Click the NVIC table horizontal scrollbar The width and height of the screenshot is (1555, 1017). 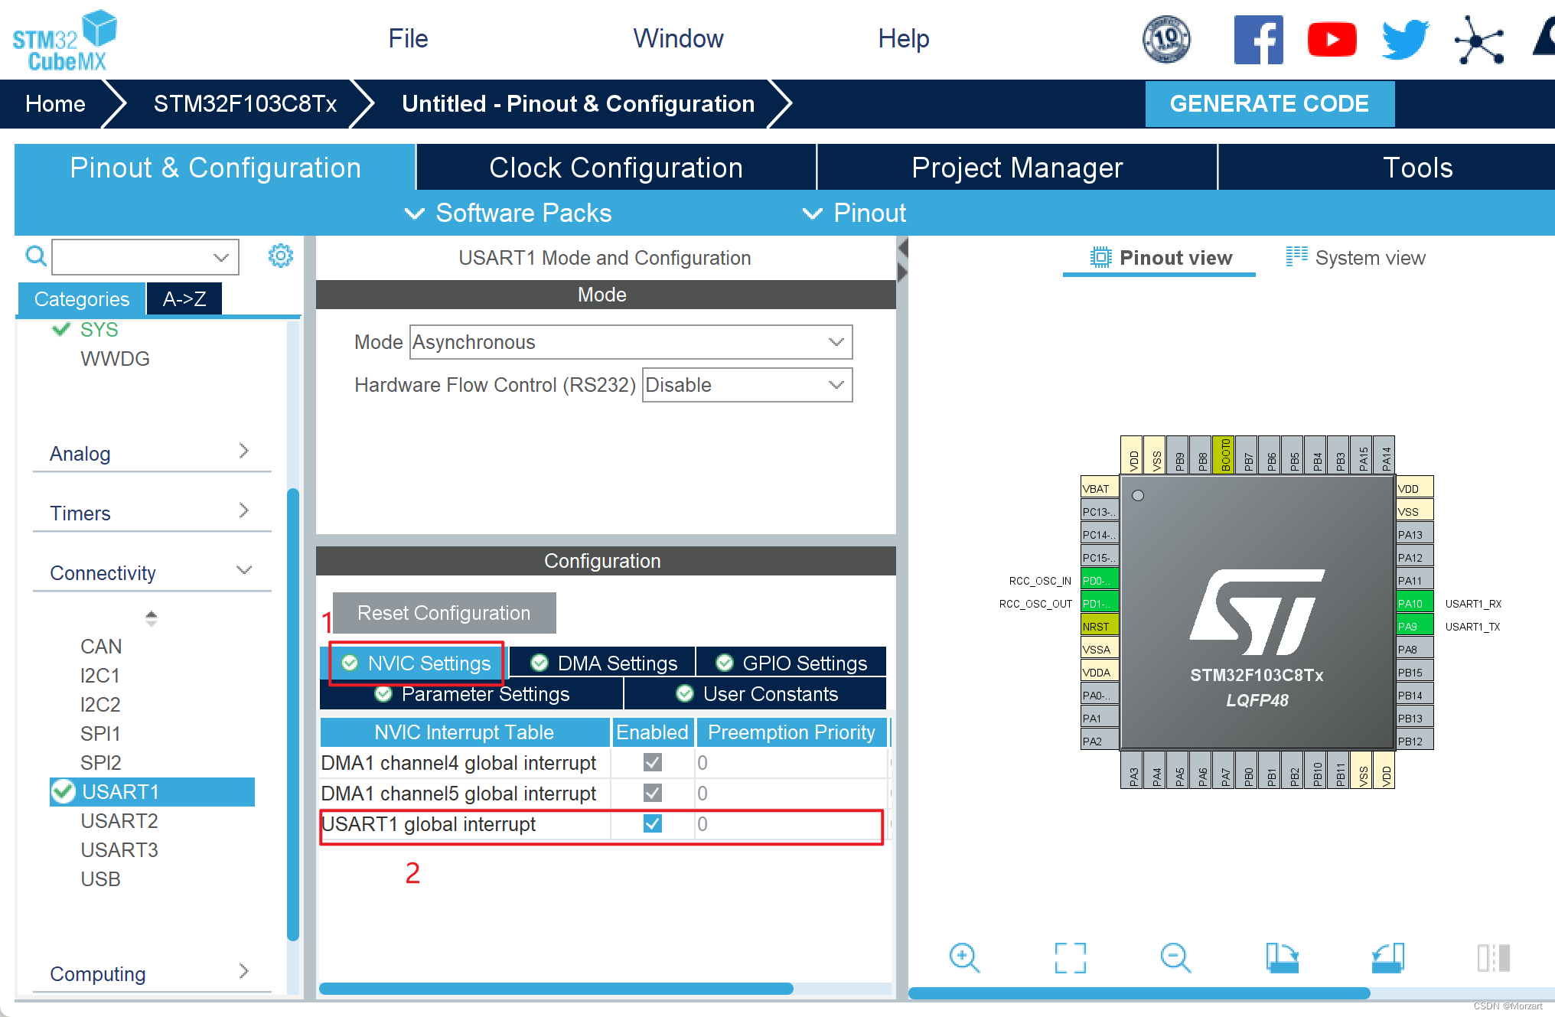click(556, 988)
